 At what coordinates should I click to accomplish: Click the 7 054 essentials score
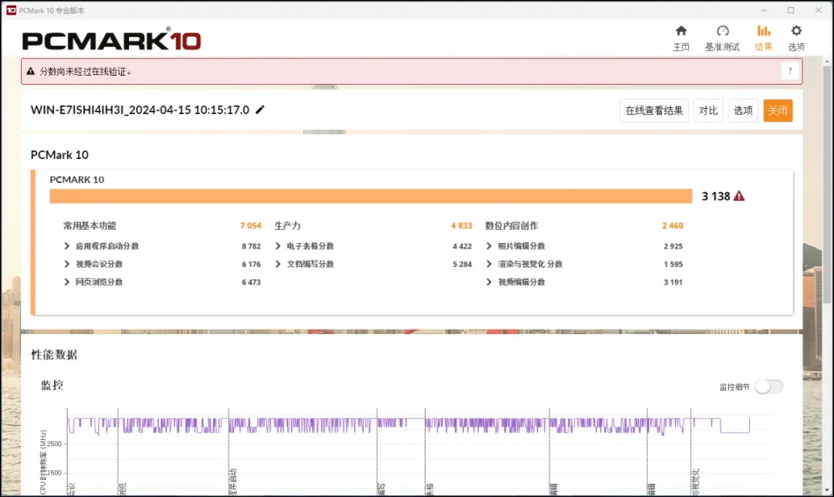click(x=250, y=226)
